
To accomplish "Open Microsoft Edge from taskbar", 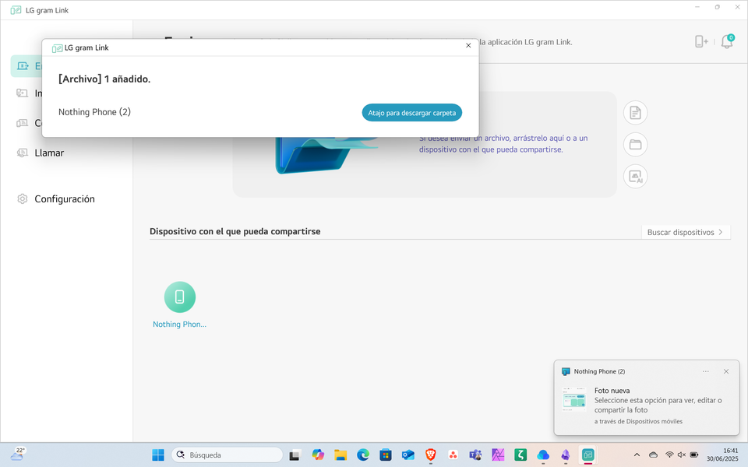I will tap(363, 455).
